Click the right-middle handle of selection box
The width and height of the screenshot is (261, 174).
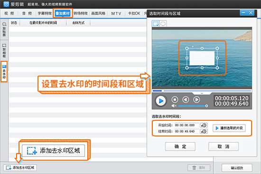[217, 58]
